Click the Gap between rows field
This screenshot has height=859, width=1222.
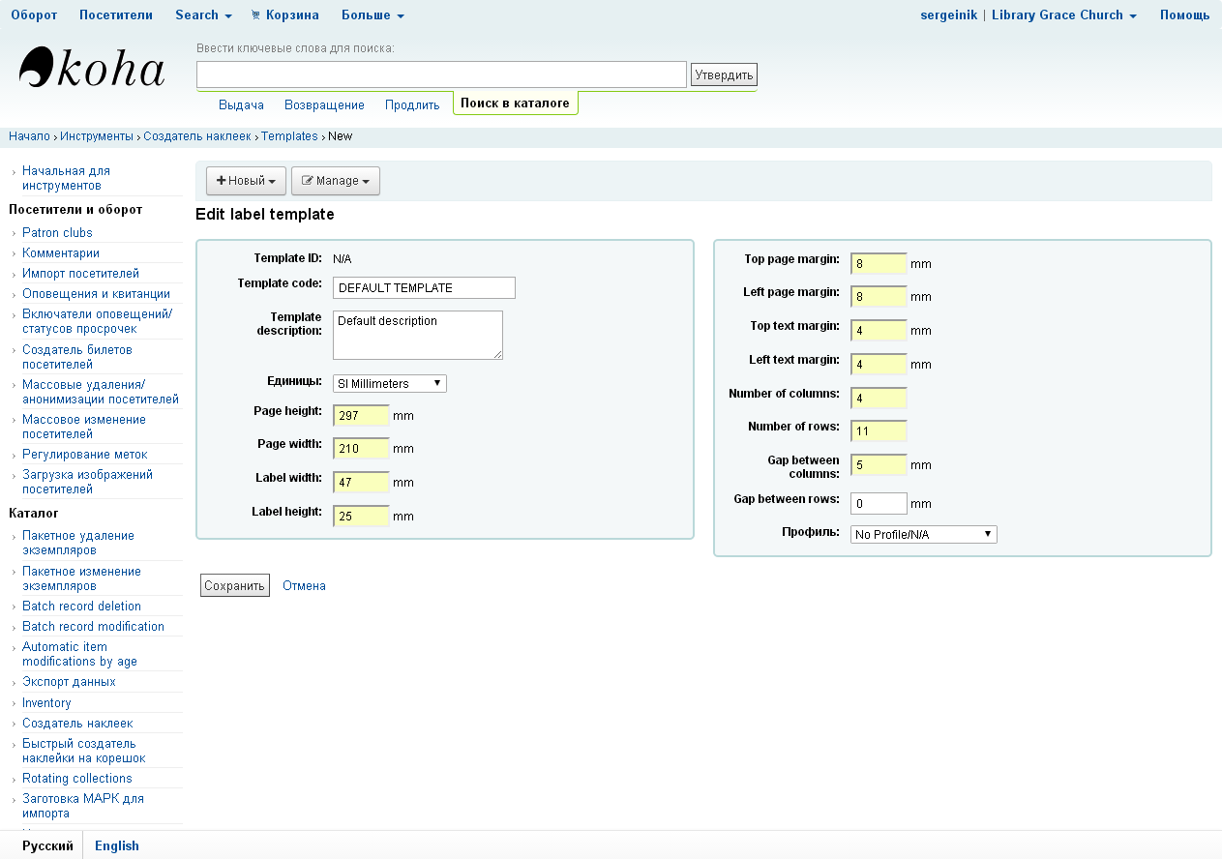point(879,504)
